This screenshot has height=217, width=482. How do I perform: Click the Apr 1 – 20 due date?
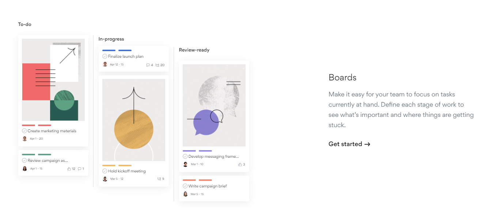click(36, 139)
